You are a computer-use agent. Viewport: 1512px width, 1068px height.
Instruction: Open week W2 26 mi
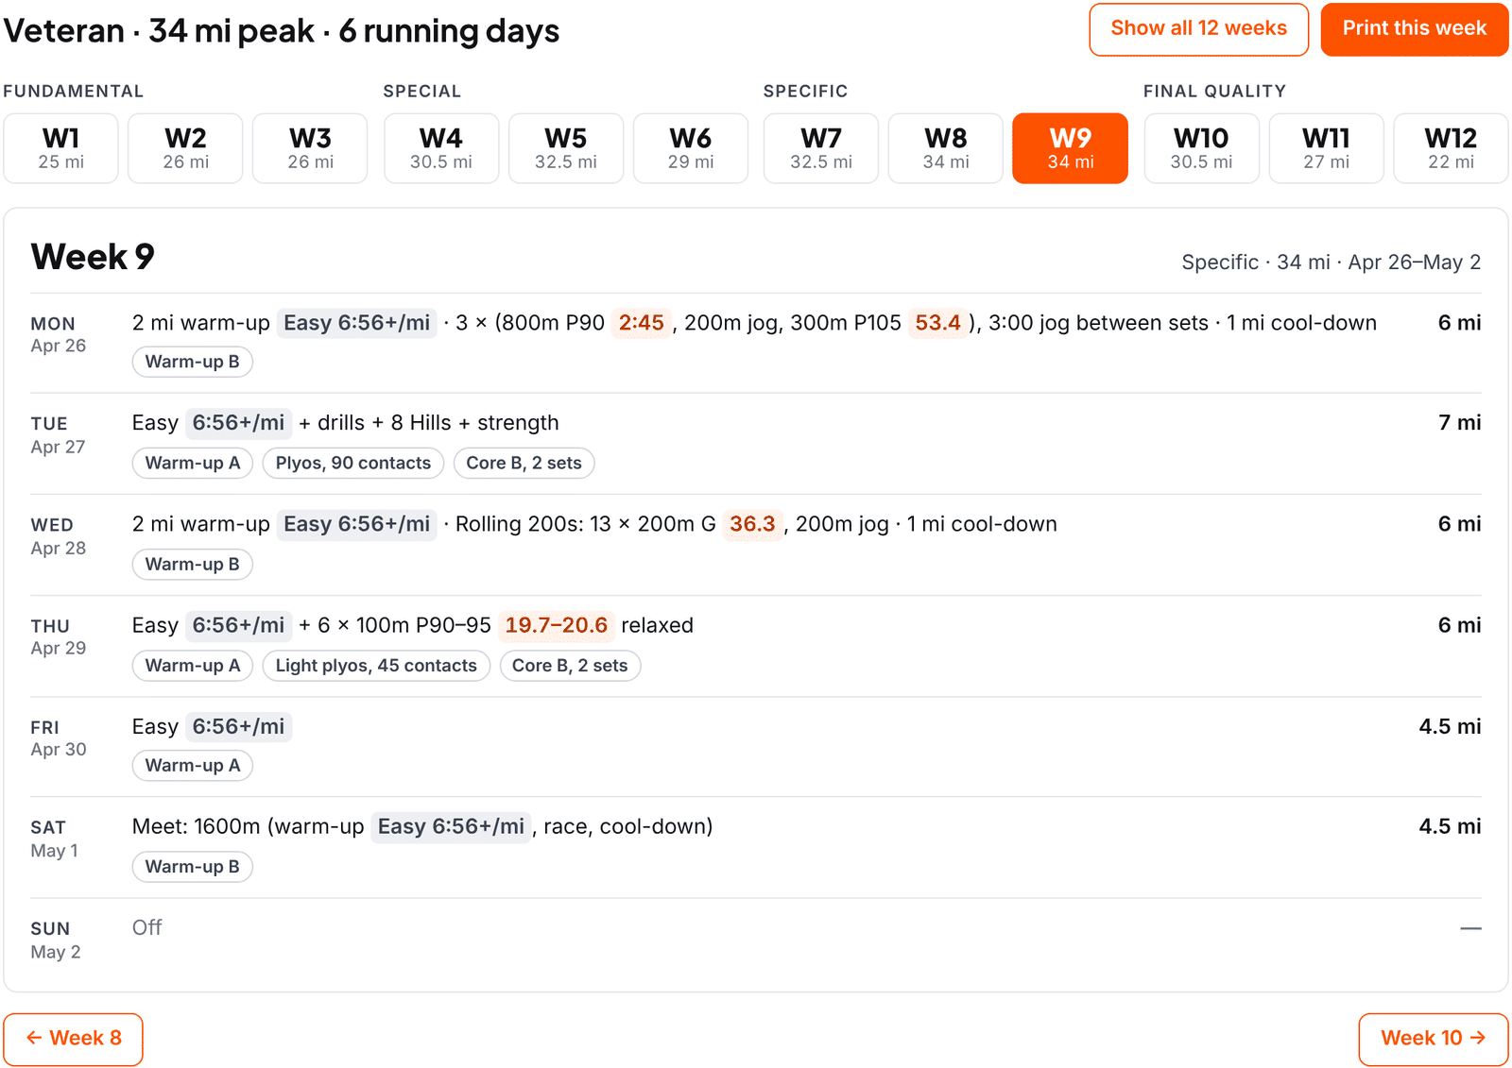pos(185,148)
